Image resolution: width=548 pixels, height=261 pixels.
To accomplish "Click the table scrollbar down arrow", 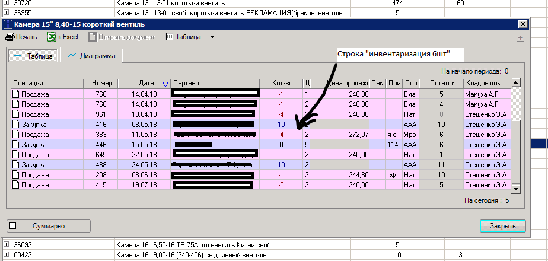I will coord(516,189).
